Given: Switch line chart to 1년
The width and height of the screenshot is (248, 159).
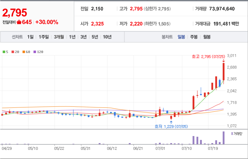Looking at the screenshot, I should (72, 37).
